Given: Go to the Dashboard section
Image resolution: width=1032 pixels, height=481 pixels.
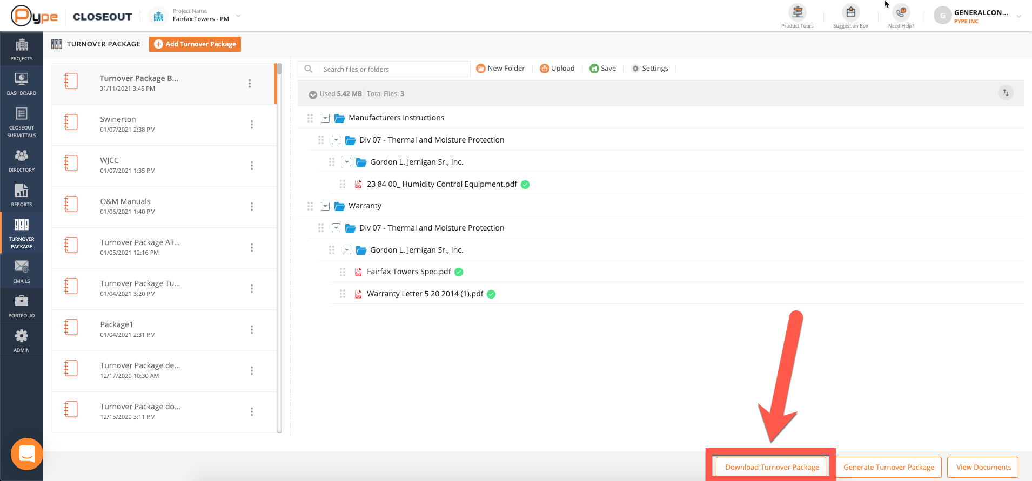Looking at the screenshot, I should point(22,84).
